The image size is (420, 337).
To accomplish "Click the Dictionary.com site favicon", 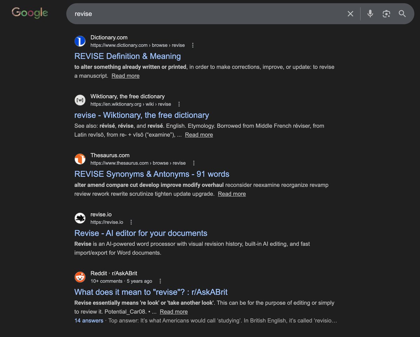I will coord(80,41).
